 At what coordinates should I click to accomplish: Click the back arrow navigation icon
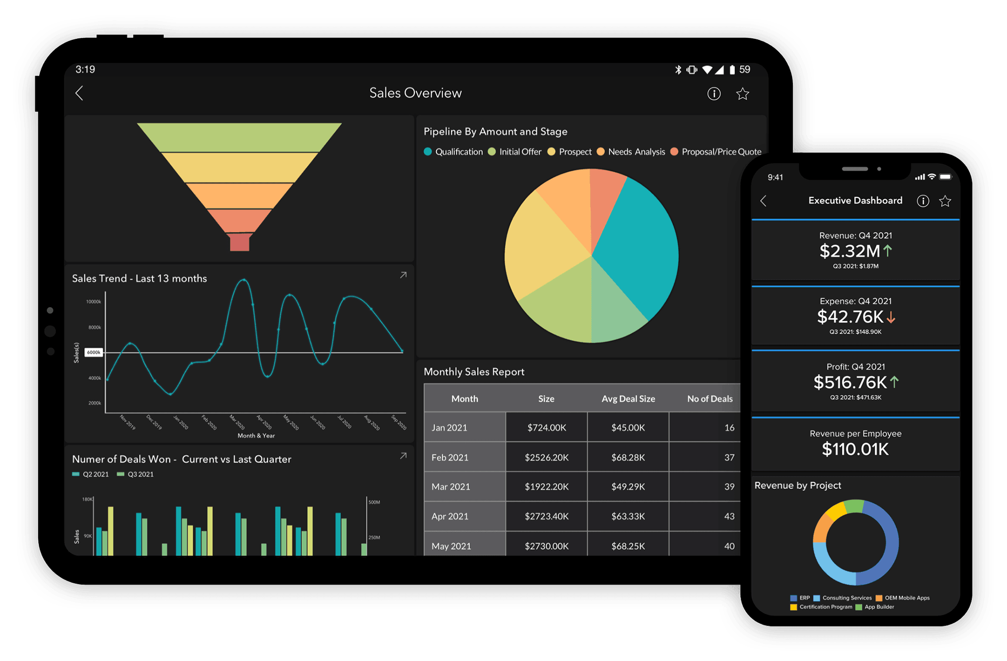point(79,92)
